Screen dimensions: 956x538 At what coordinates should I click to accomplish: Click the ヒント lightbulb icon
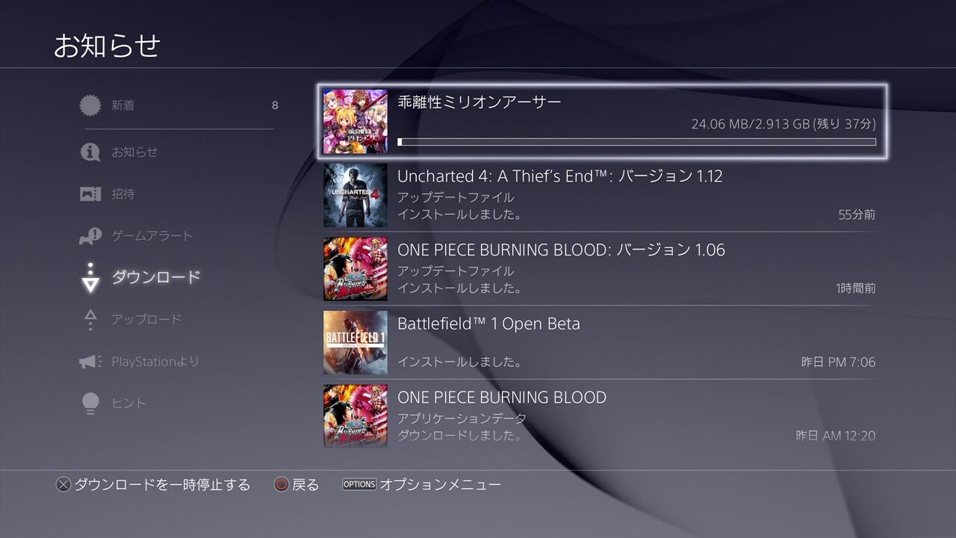90,403
